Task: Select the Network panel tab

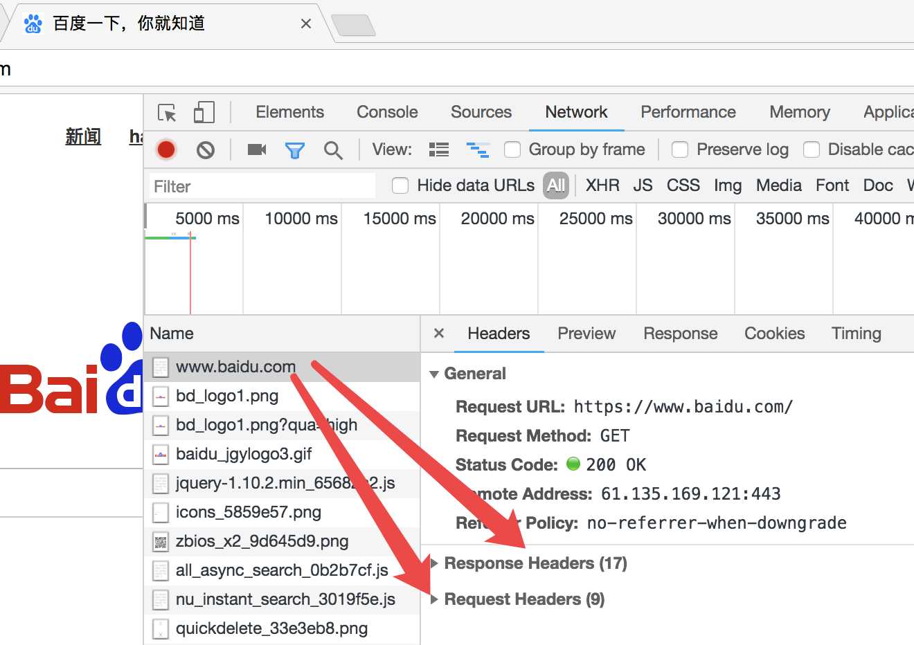Action: 576,112
